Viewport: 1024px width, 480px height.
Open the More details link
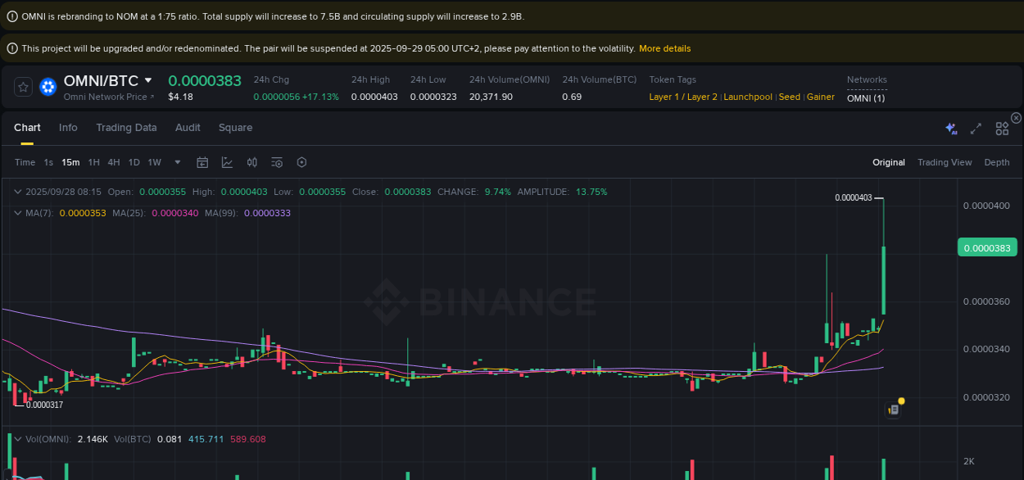coord(664,48)
